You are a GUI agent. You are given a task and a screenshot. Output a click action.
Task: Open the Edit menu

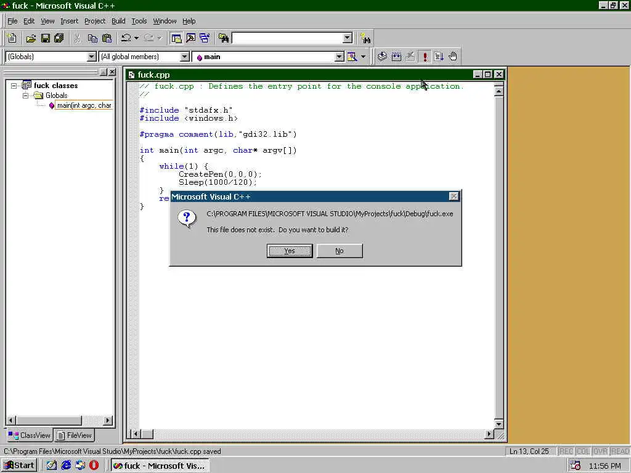click(29, 21)
